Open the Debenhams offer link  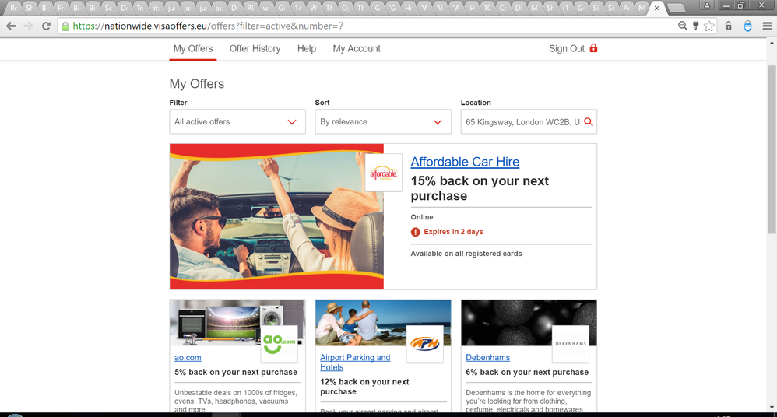pyautogui.click(x=487, y=358)
